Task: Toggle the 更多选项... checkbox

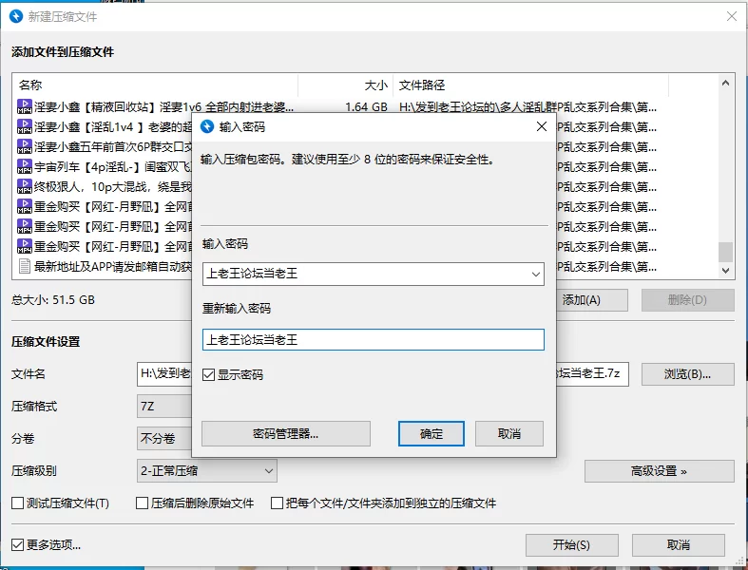Action: coord(18,544)
